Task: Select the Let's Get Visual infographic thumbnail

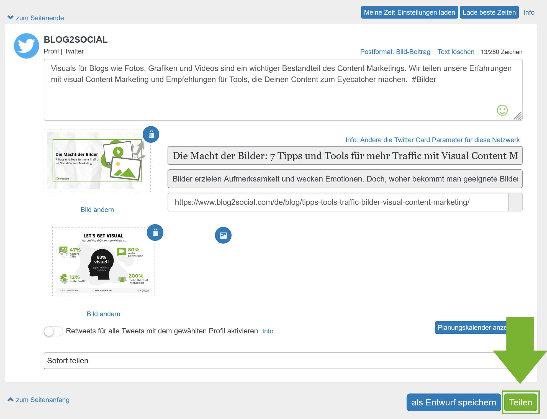Action: [x=104, y=262]
